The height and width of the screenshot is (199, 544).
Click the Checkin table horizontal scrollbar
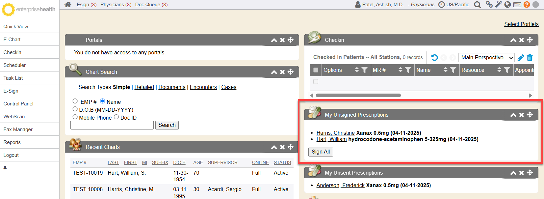(358, 96)
